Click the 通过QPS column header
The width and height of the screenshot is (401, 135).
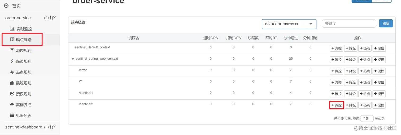tap(211, 38)
